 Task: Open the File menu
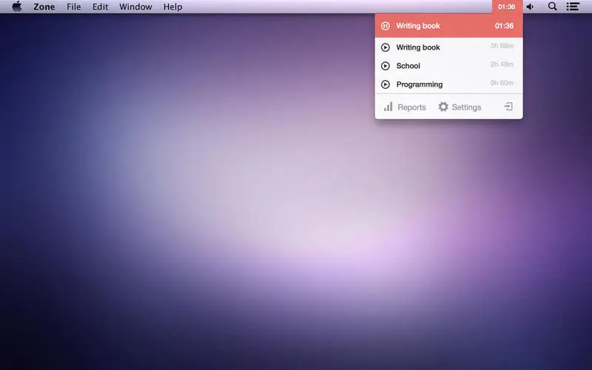(73, 7)
